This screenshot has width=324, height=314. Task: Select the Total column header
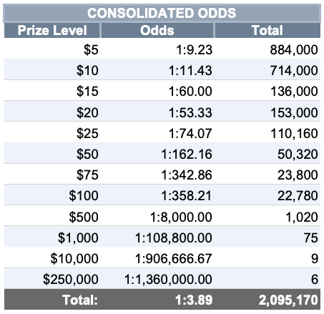267,30
